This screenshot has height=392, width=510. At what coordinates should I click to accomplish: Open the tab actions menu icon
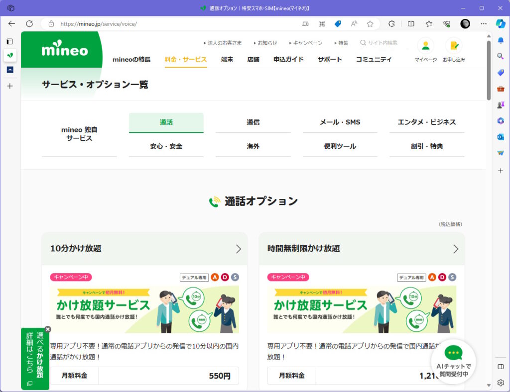pyautogui.click(x=10, y=41)
